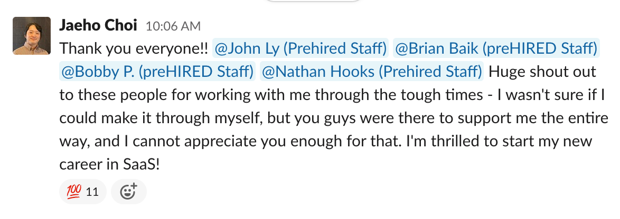Click the 10:06 AM message timestamp
The width and height of the screenshot is (620, 219).
coord(173,26)
